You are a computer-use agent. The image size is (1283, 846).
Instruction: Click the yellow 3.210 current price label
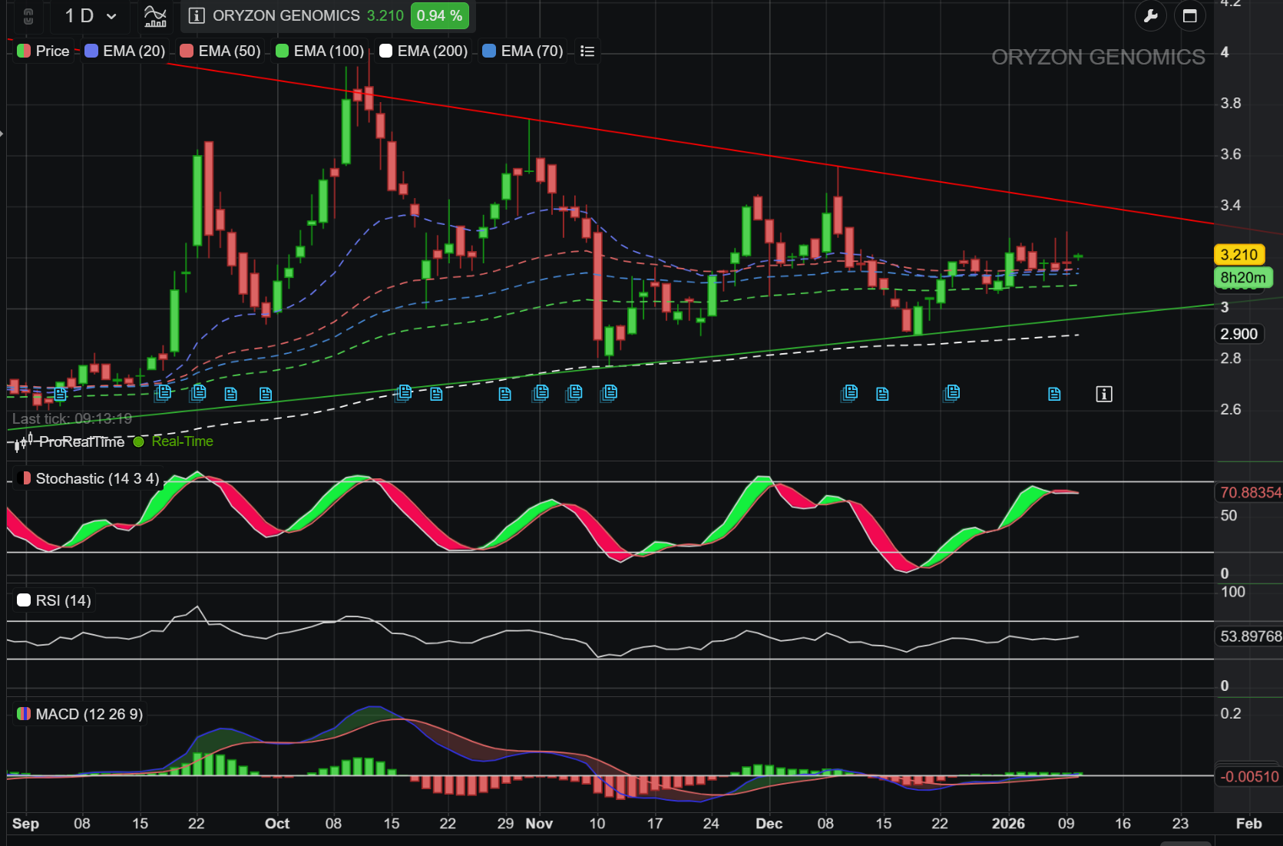pyautogui.click(x=1238, y=255)
